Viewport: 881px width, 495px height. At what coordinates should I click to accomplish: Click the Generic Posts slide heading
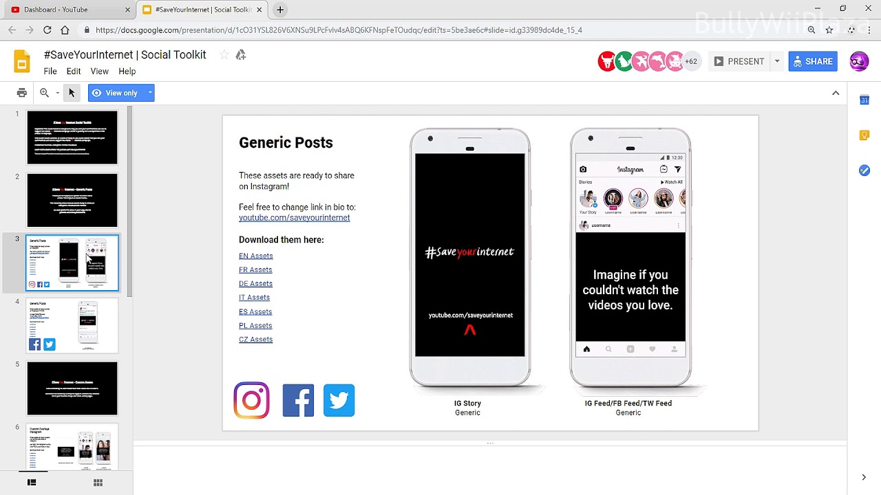pos(286,143)
